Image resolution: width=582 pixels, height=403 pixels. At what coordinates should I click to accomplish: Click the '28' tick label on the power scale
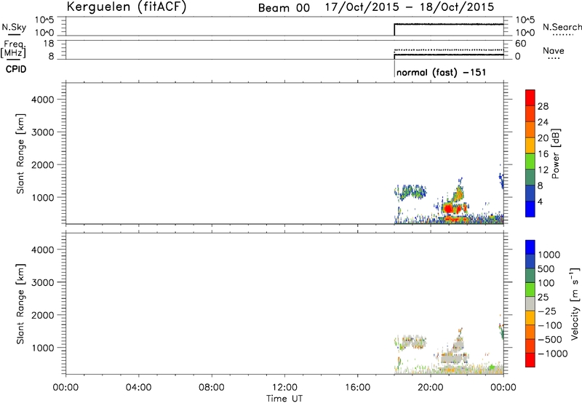click(x=543, y=106)
